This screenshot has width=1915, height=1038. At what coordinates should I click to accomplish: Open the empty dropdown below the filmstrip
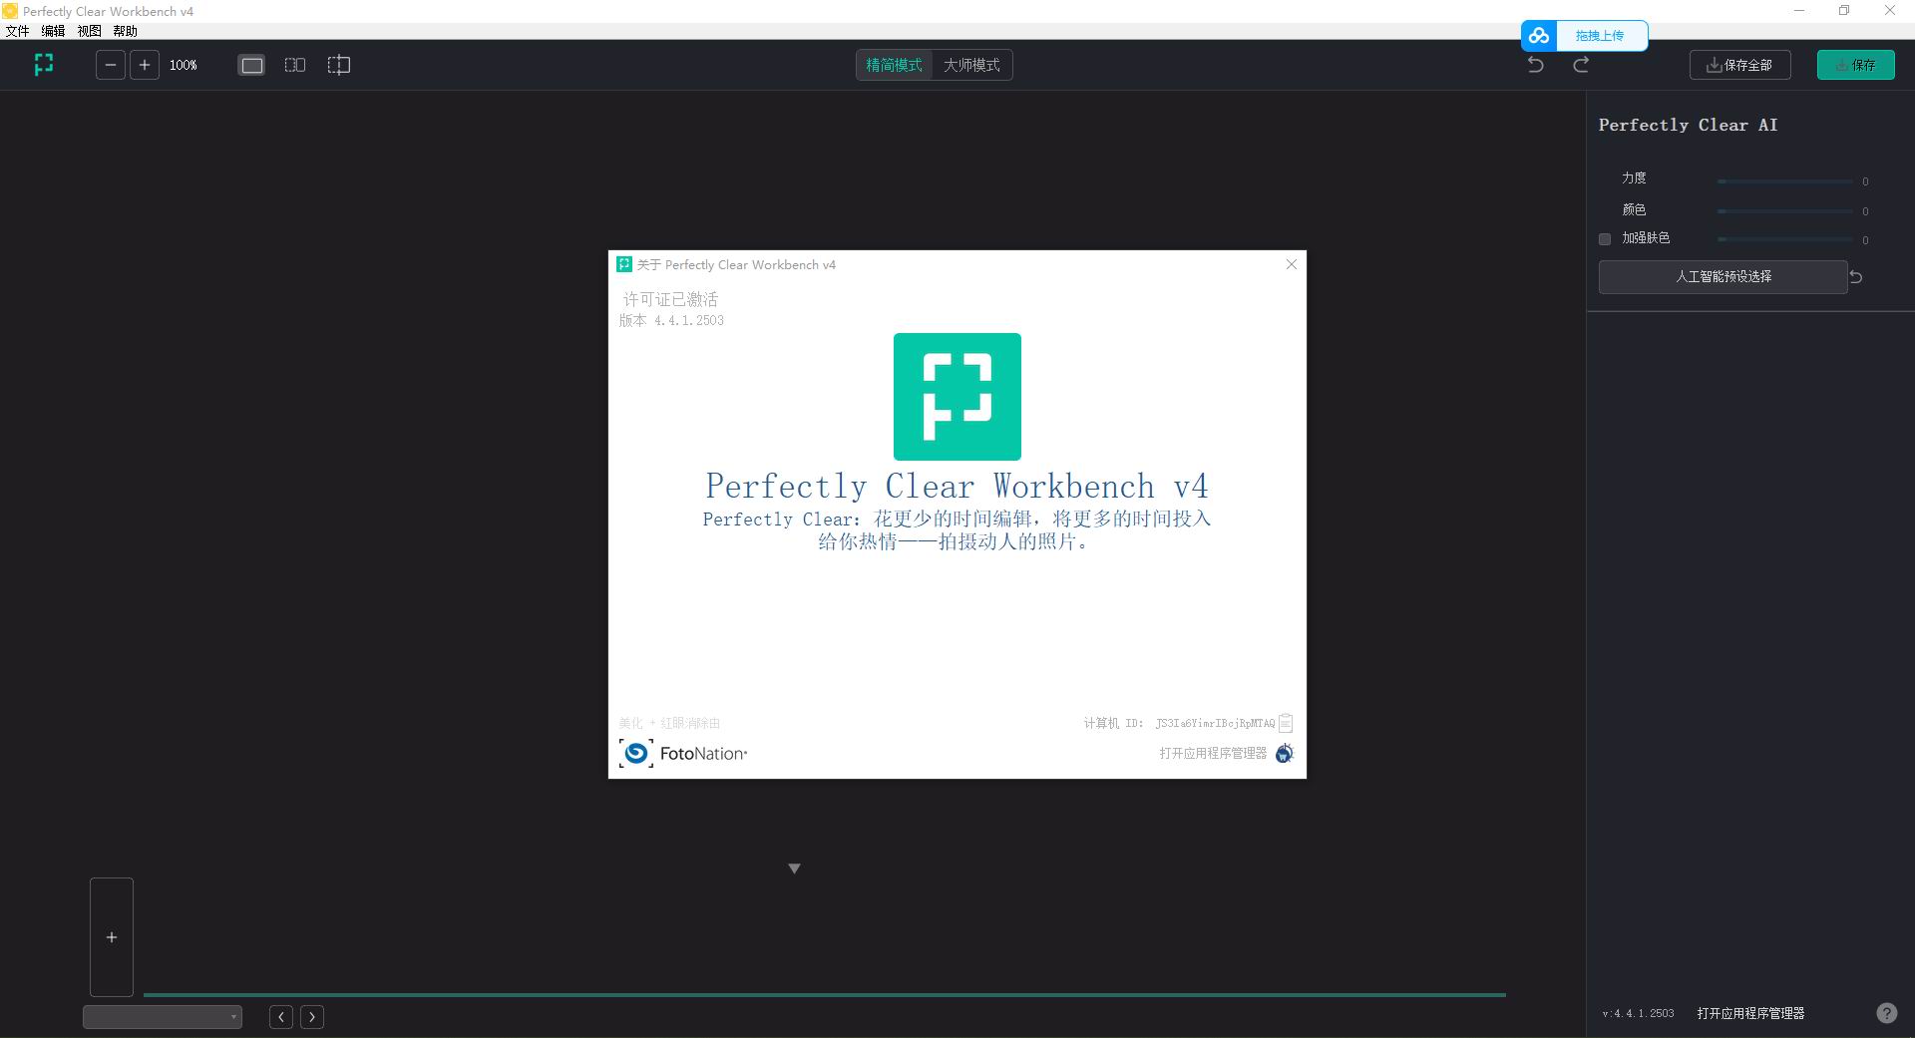pos(163,1017)
